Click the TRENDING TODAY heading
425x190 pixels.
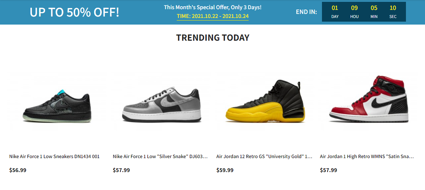[x=213, y=38]
